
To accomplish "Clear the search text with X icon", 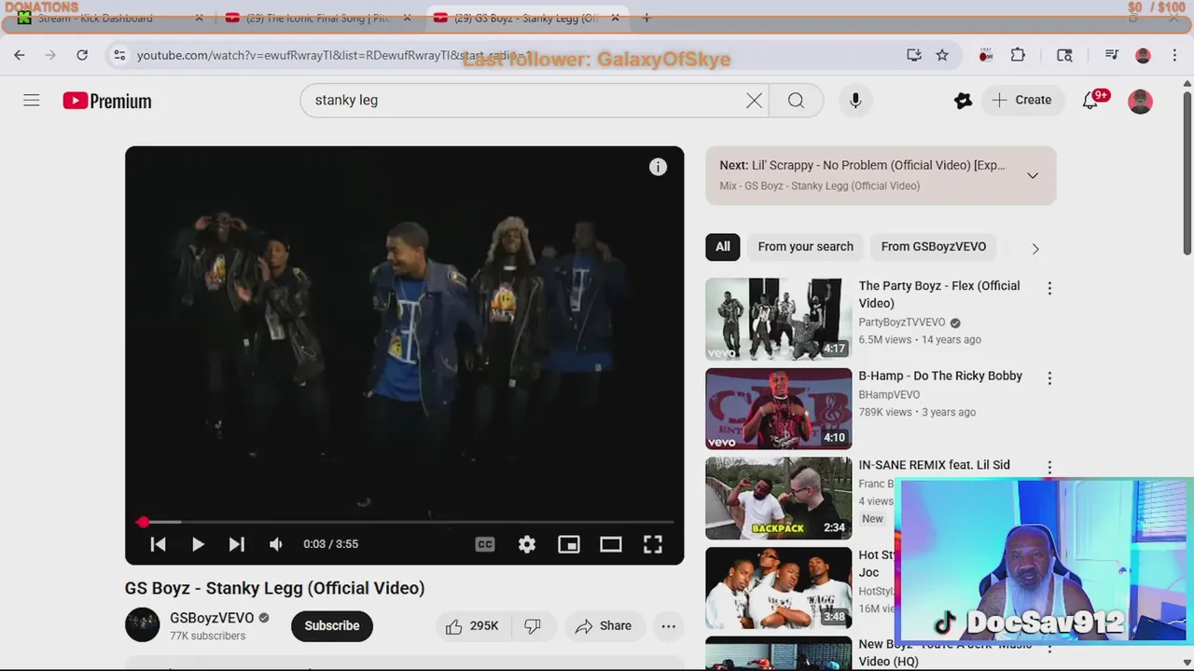I will tap(754, 101).
